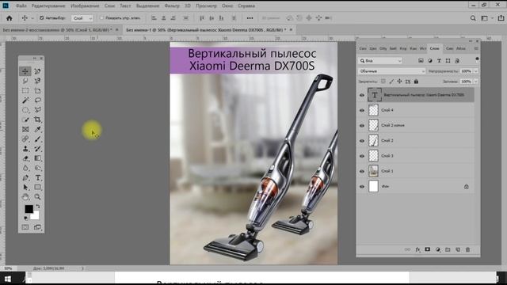Toggle lock position in Layers panel
This screenshot has width=507, height=285.
point(399,82)
